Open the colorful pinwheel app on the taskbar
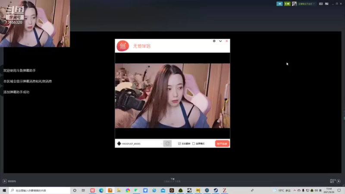This screenshot has height=194, width=345. (128, 190)
